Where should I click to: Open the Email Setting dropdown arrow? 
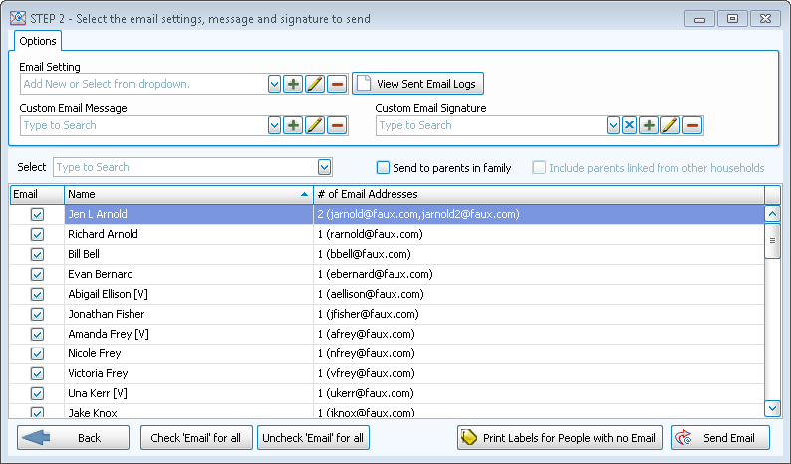click(274, 85)
